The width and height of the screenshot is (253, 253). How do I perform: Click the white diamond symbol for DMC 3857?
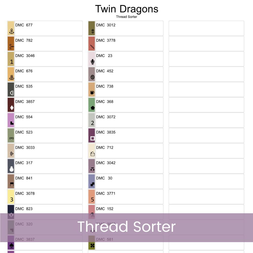[x=12, y=108]
